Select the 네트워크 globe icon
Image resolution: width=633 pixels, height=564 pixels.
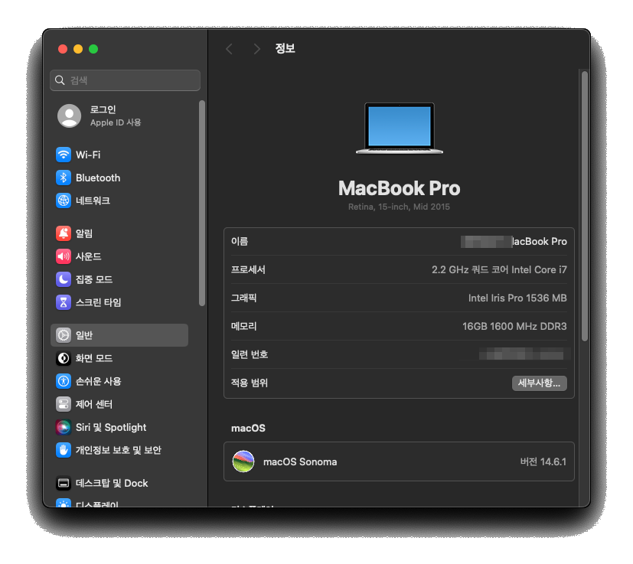[64, 200]
